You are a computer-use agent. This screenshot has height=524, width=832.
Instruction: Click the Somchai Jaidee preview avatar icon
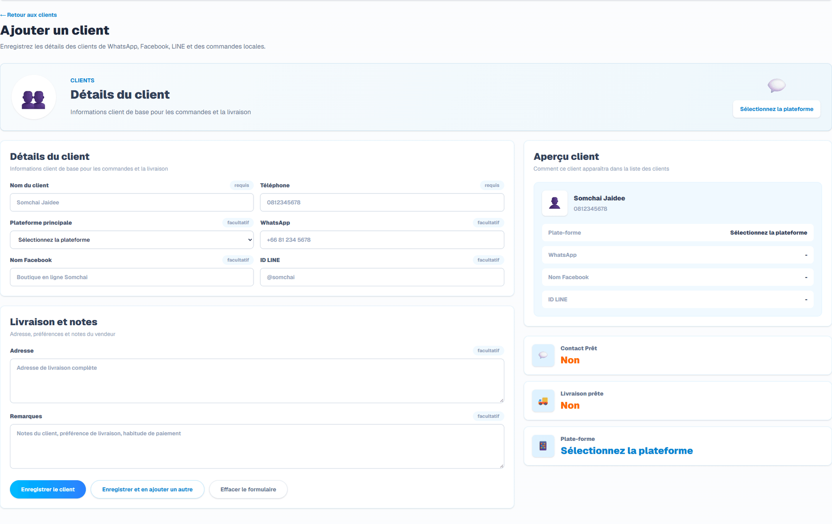(x=555, y=203)
